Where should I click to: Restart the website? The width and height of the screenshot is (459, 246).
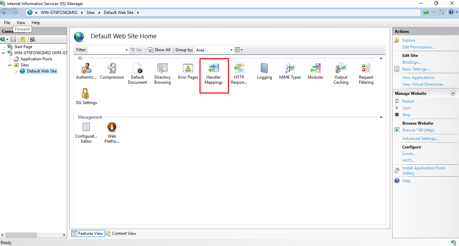408,101
